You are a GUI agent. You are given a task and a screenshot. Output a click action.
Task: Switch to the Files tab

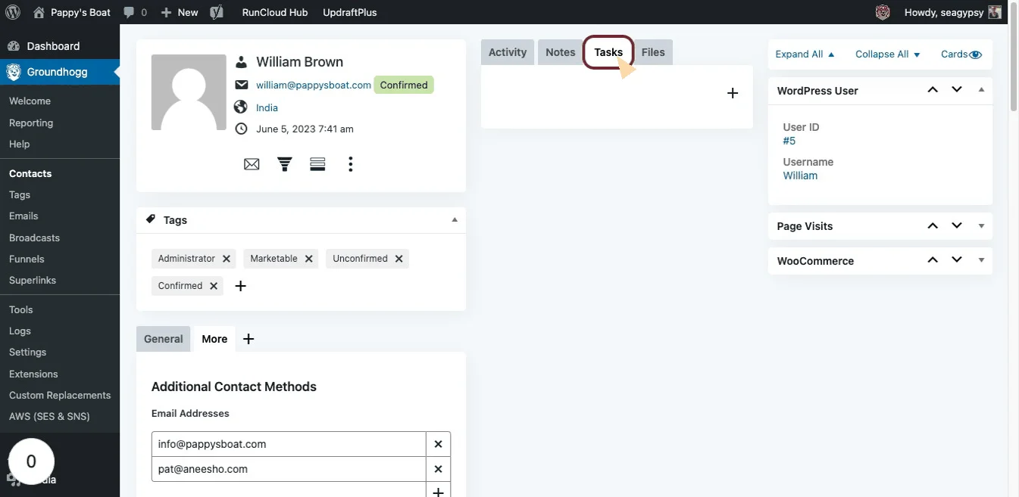653,52
